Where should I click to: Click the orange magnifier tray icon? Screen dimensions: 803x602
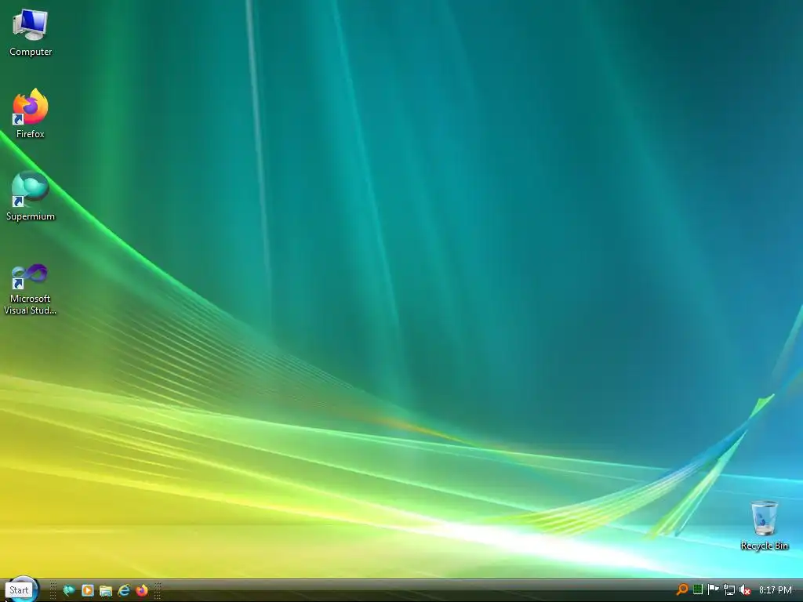682,589
